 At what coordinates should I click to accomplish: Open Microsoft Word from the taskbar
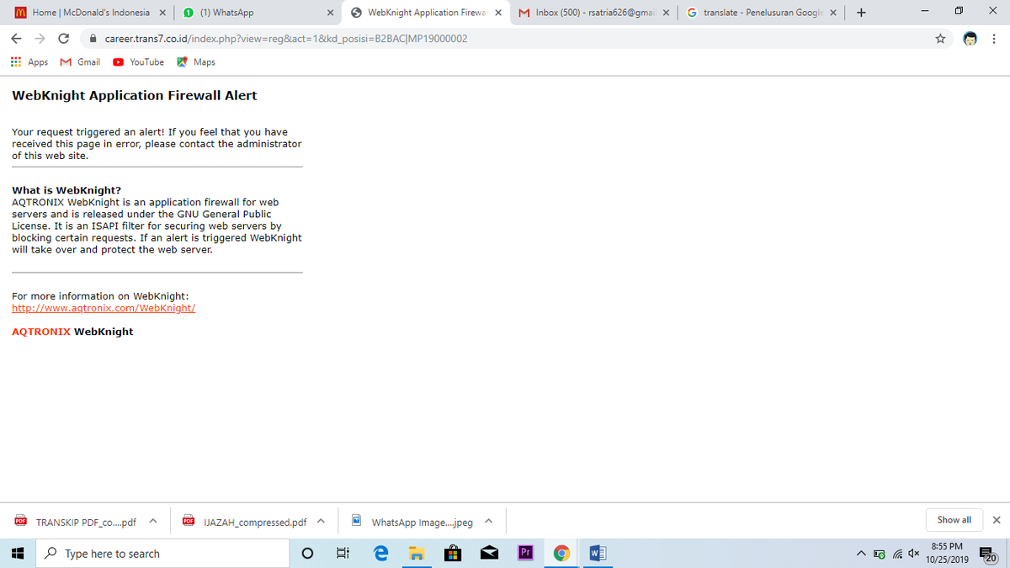(598, 554)
